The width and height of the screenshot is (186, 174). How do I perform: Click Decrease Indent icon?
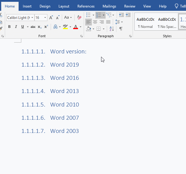tap(121, 15)
